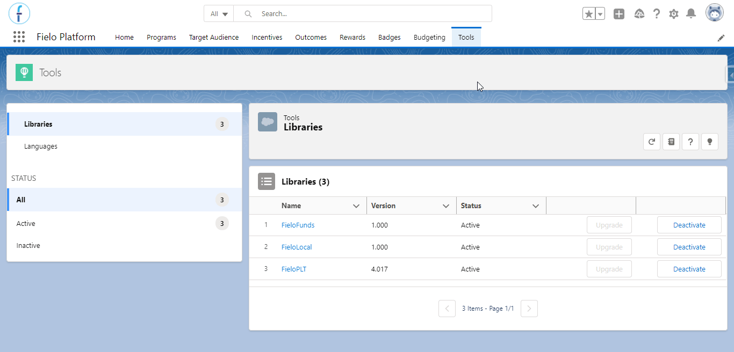This screenshot has width=734, height=352.
Task: Click Upgrade for FieloFunds
Action: (x=609, y=225)
